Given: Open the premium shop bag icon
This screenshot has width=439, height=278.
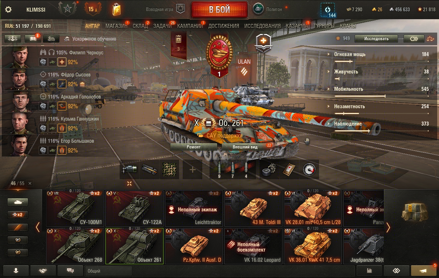Looking at the screenshot, I should tap(116, 9).
